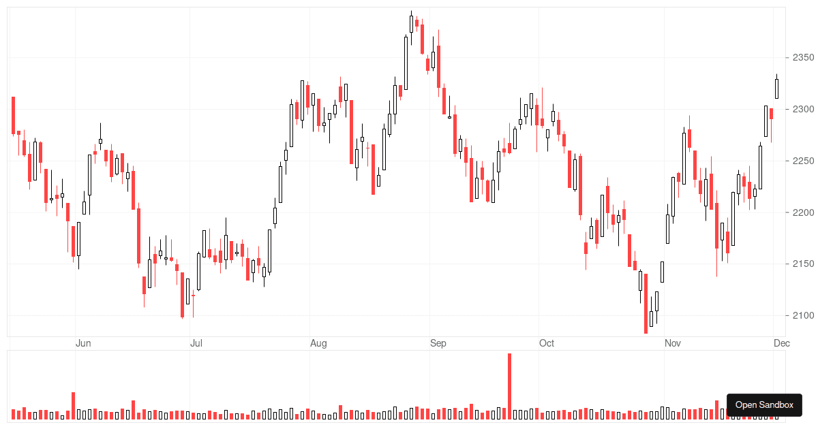Image resolution: width=818 pixels, height=429 pixels.
Task: Select the Jul label on the x-axis
Action: [196, 343]
